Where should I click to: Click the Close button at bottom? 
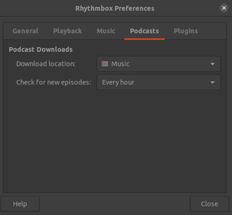click(210, 204)
